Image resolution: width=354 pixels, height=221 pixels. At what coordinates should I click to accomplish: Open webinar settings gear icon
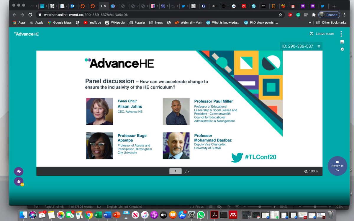pos(342,49)
